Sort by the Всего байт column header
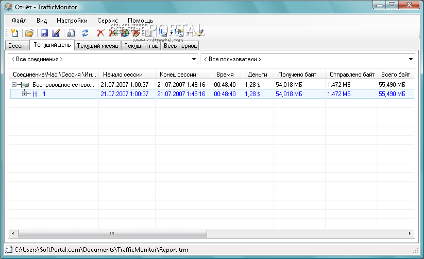Viewport: 424px width, 259px height. [x=396, y=75]
